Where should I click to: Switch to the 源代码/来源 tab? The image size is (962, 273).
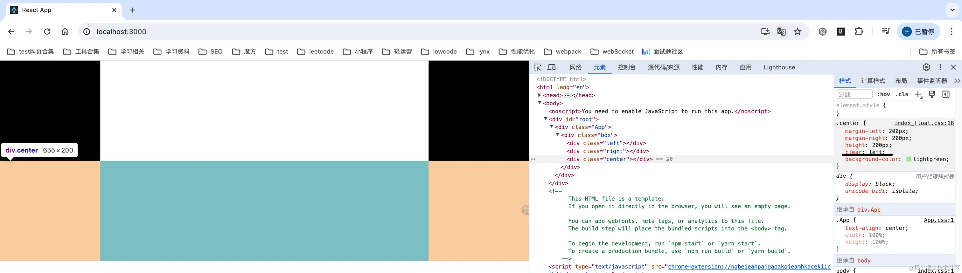pyautogui.click(x=664, y=67)
